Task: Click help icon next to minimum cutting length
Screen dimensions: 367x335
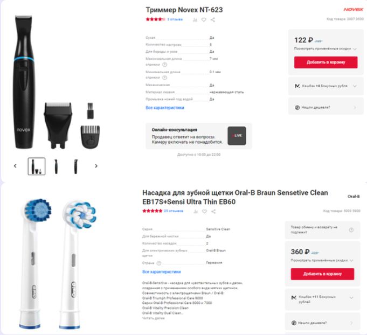Action: pos(165,78)
